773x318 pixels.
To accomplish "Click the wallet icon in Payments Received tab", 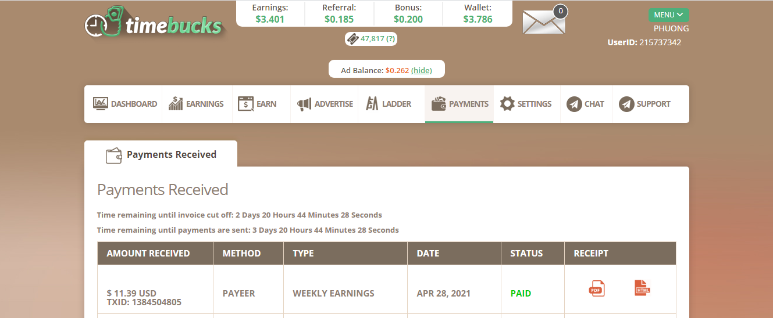I will point(113,155).
